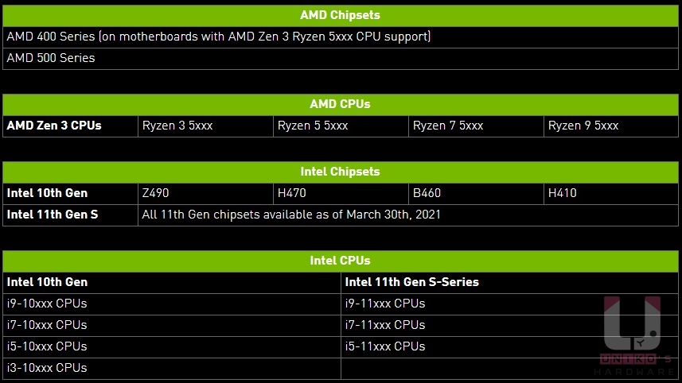Click the Z490 chipset cell
The height and width of the screenshot is (383, 682).
click(205, 193)
